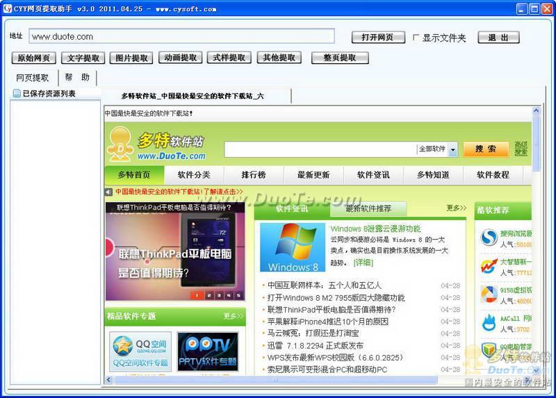The width and height of the screenshot is (556, 398).
Task: Open the 排行榜 nav item
Action: [x=254, y=175]
